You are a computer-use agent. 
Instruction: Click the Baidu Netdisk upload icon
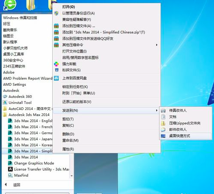(56, 78)
